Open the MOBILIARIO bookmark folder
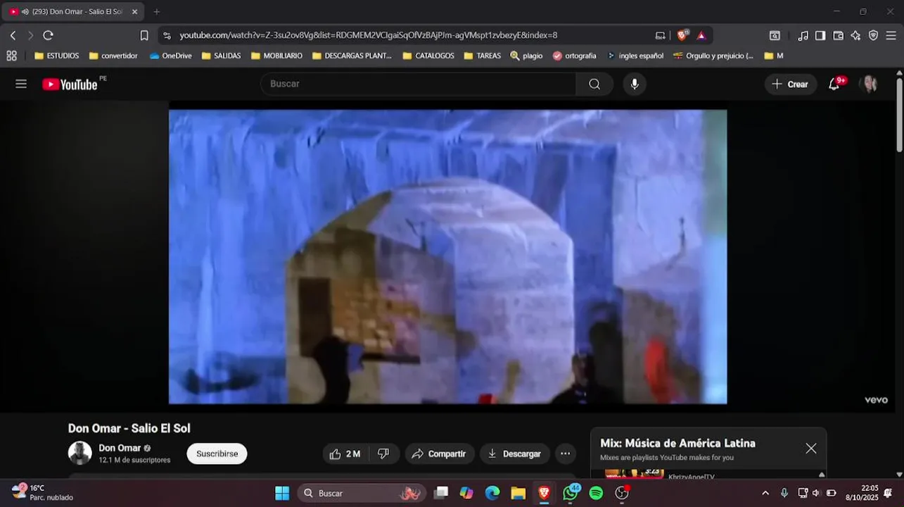Viewport: 904px width, 507px height. (277, 56)
